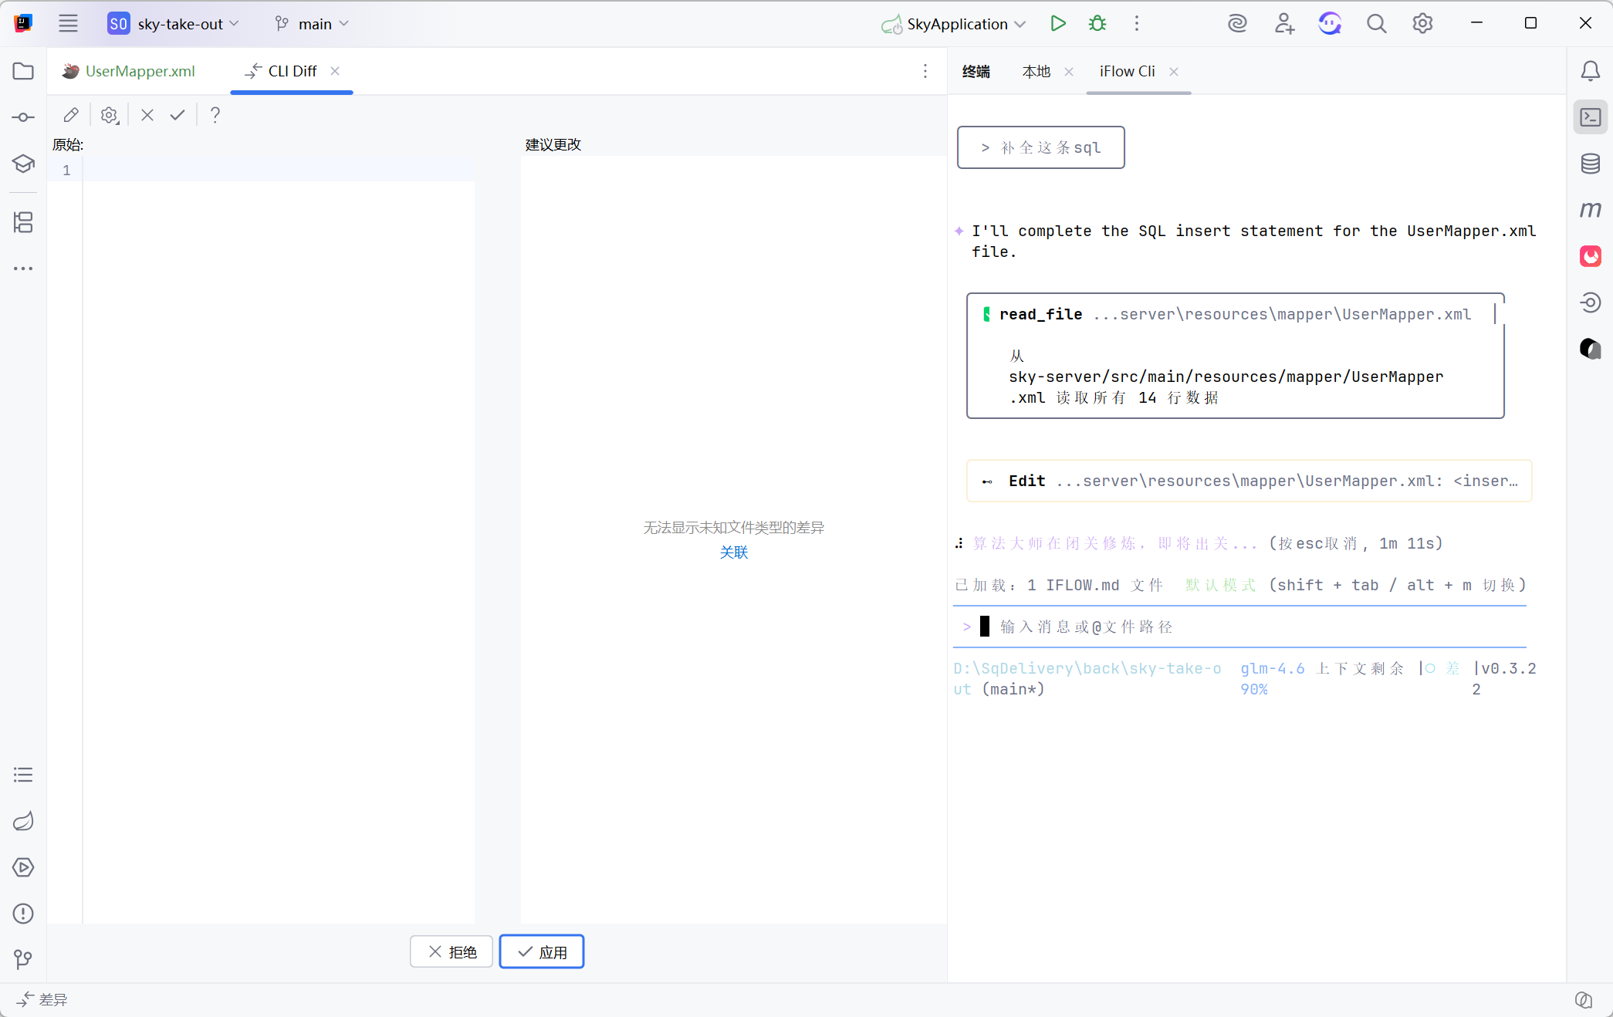Open Search Everywhere magnifier icon
1613x1017 pixels.
1376,24
